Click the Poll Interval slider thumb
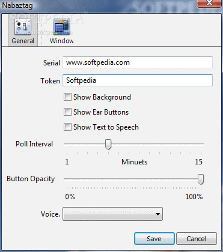Image resolution: width=223 pixels, height=252 pixels. pyautogui.click(x=108, y=145)
